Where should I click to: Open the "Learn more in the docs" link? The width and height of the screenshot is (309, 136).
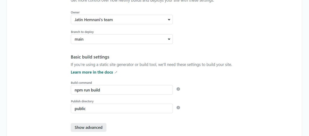coord(92,72)
